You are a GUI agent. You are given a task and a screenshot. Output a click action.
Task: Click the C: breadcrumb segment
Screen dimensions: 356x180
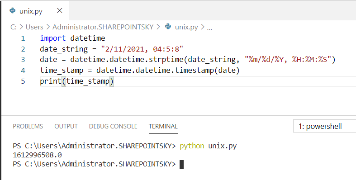(14, 27)
